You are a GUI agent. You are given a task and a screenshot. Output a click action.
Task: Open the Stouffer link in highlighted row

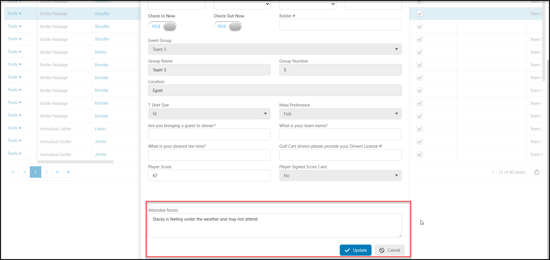(x=102, y=14)
